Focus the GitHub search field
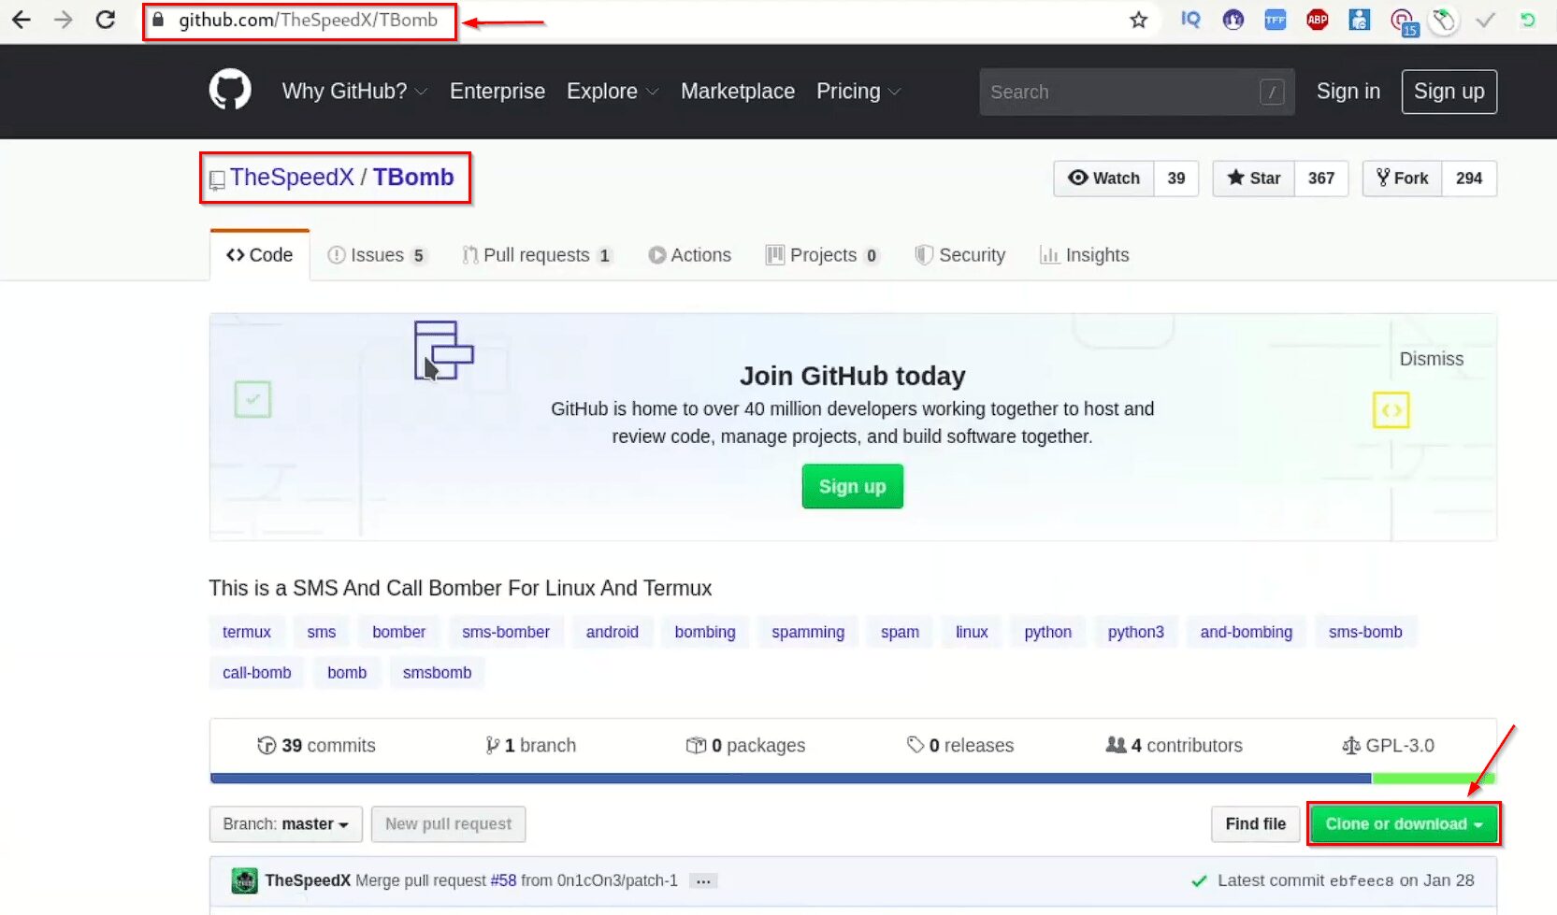Image resolution: width=1557 pixels, height=915 pixels. pyautogui.click(x=1136, y=92)
